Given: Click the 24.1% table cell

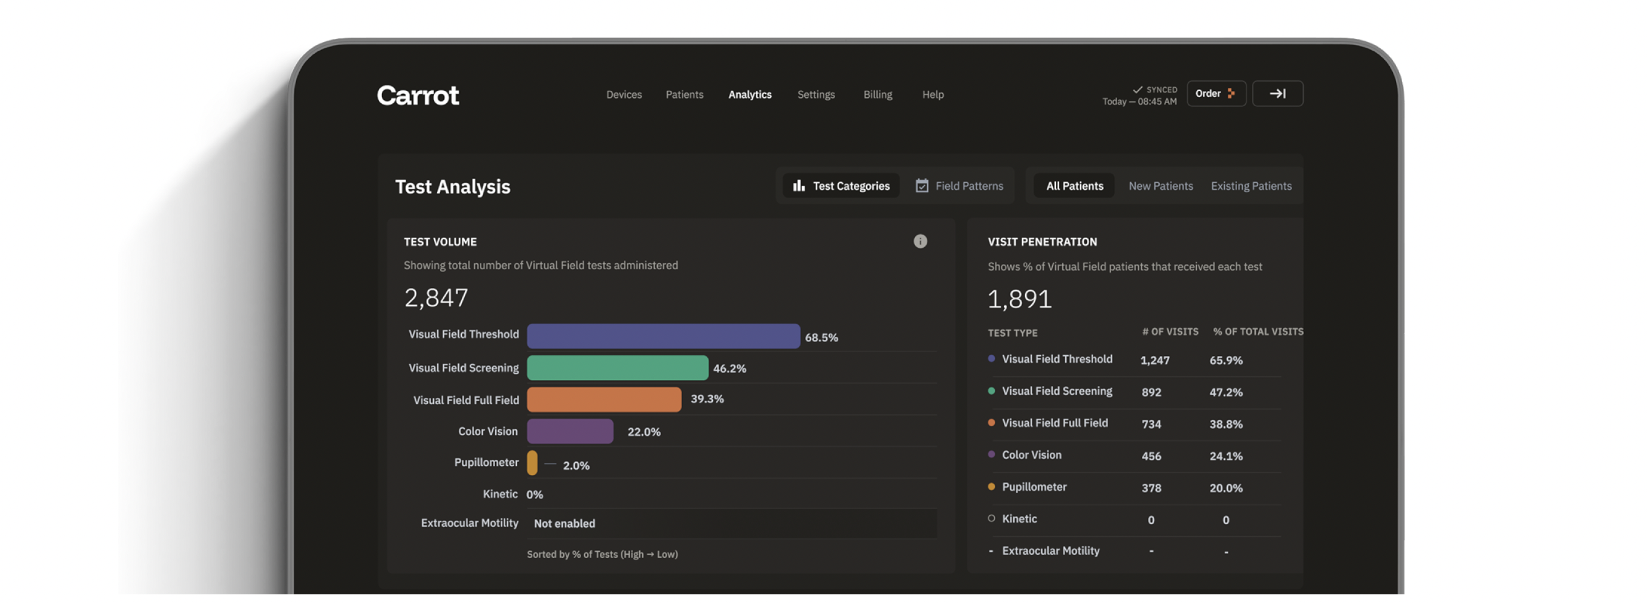Looking at the screenshot, I should pos(1225,457).
